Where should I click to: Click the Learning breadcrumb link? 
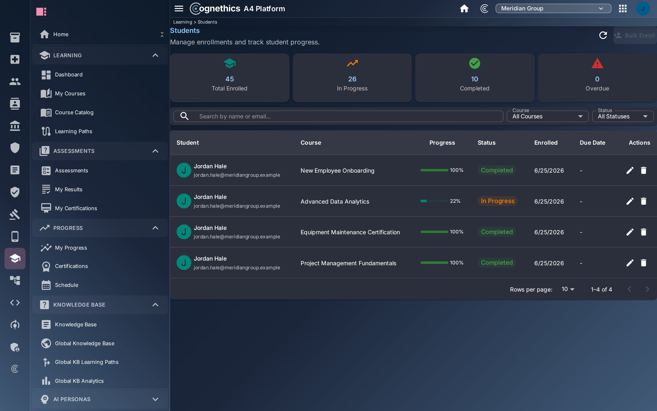182,22
